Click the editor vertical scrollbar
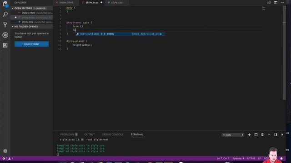The width and height of the screenshot is (291, 163). [x=284, y=53]
